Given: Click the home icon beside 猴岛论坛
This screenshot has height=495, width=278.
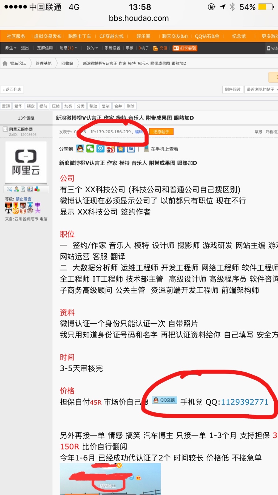Looking at the screenshot, I should [5, 63].
